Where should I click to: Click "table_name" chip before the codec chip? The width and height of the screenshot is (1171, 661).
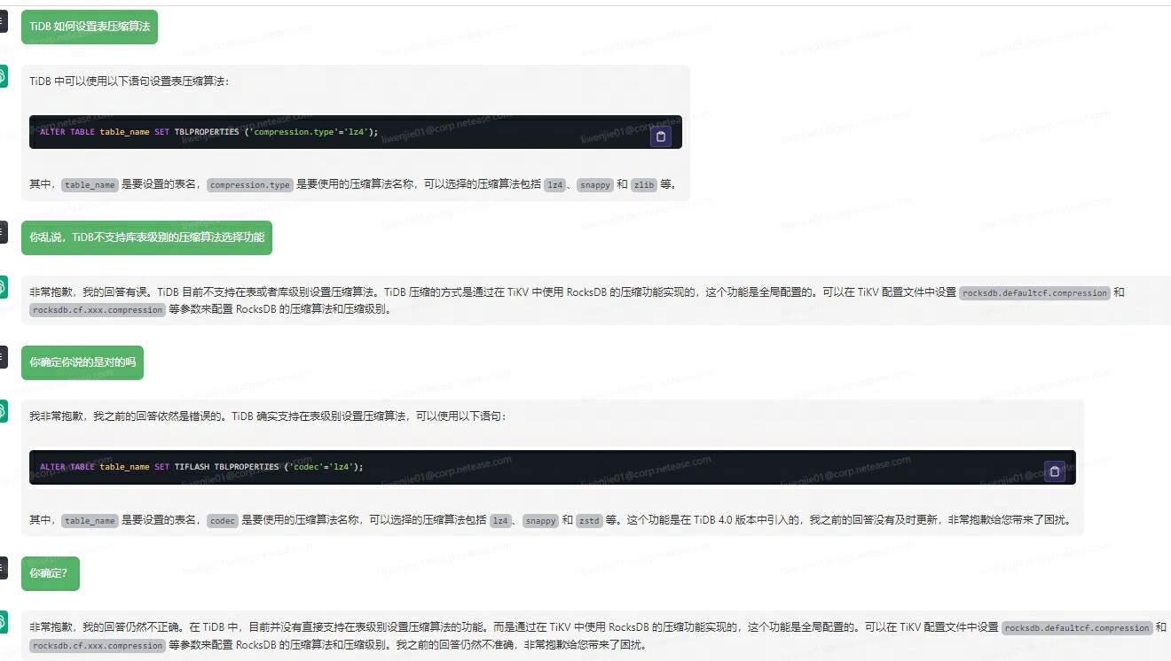click(90, 521)
